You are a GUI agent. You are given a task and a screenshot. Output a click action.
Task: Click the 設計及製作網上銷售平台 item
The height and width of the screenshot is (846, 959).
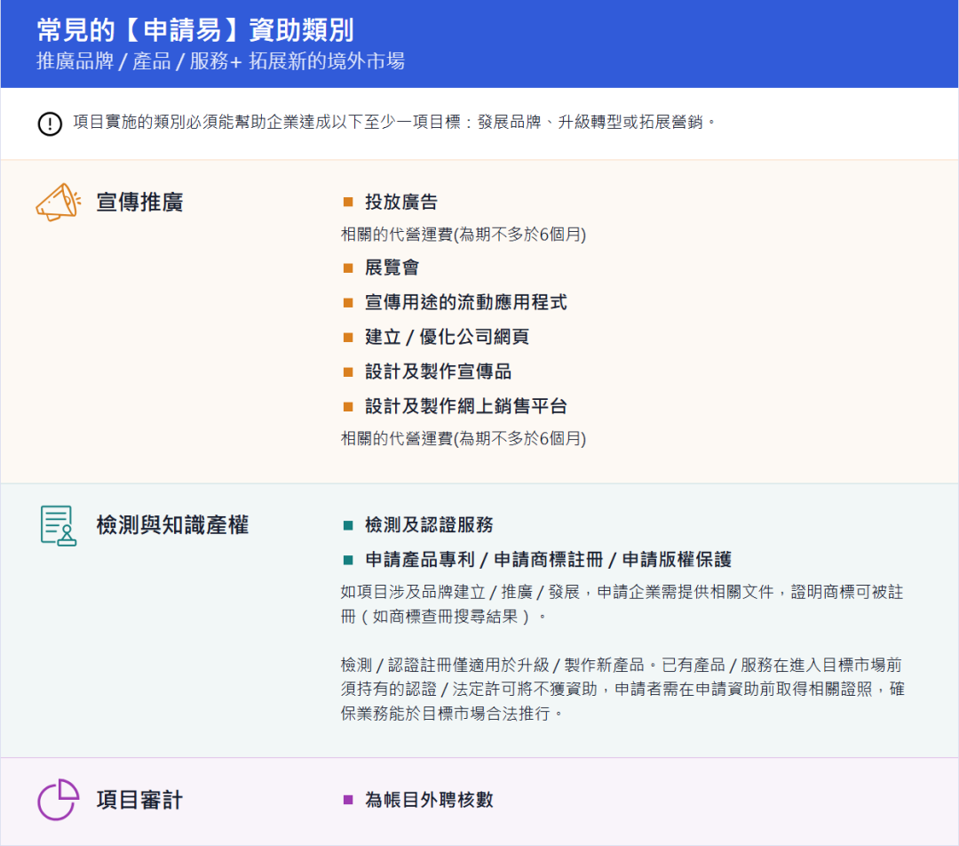tap(466, 406)
